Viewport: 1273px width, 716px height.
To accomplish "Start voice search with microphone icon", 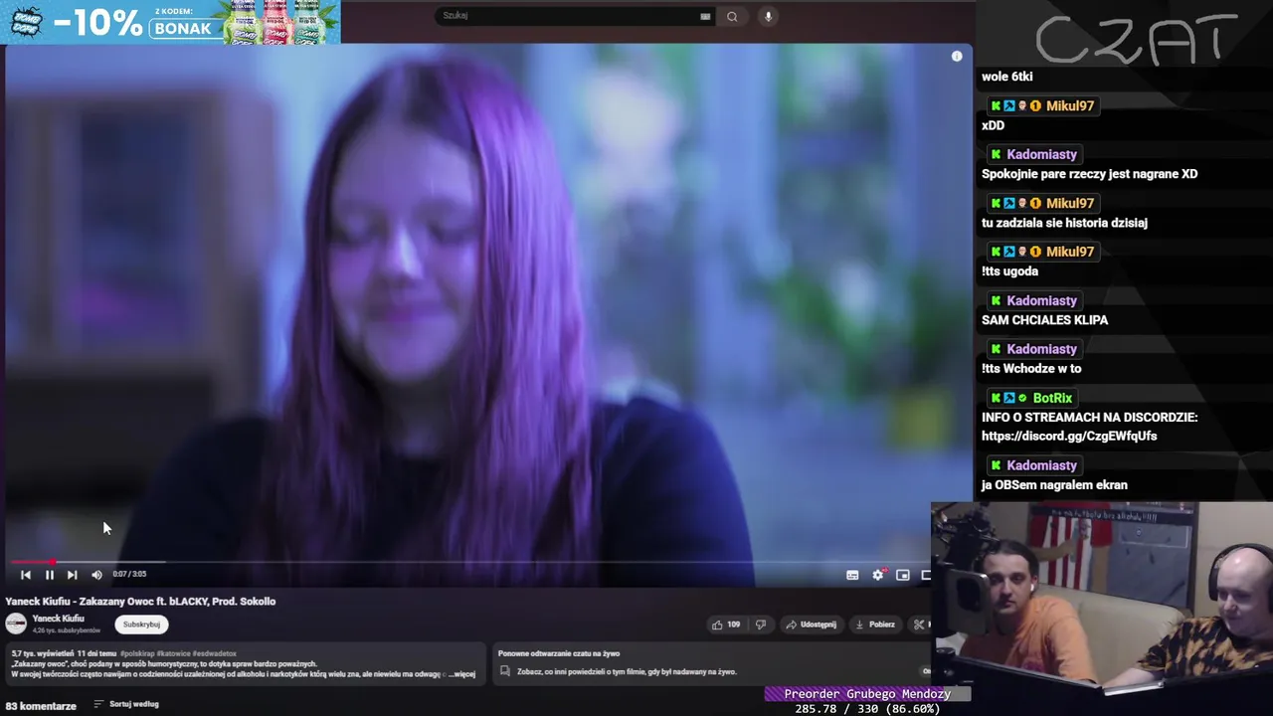I will coord(768,16).
